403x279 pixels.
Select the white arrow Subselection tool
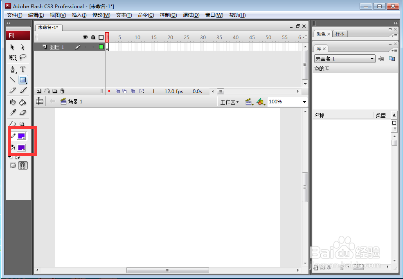[x=23, y=47]
